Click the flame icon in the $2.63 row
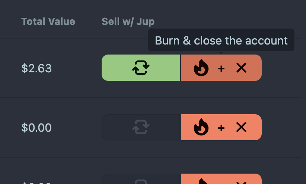The width and height of the screenshot is (306, 184). click(x=201, y=68)
